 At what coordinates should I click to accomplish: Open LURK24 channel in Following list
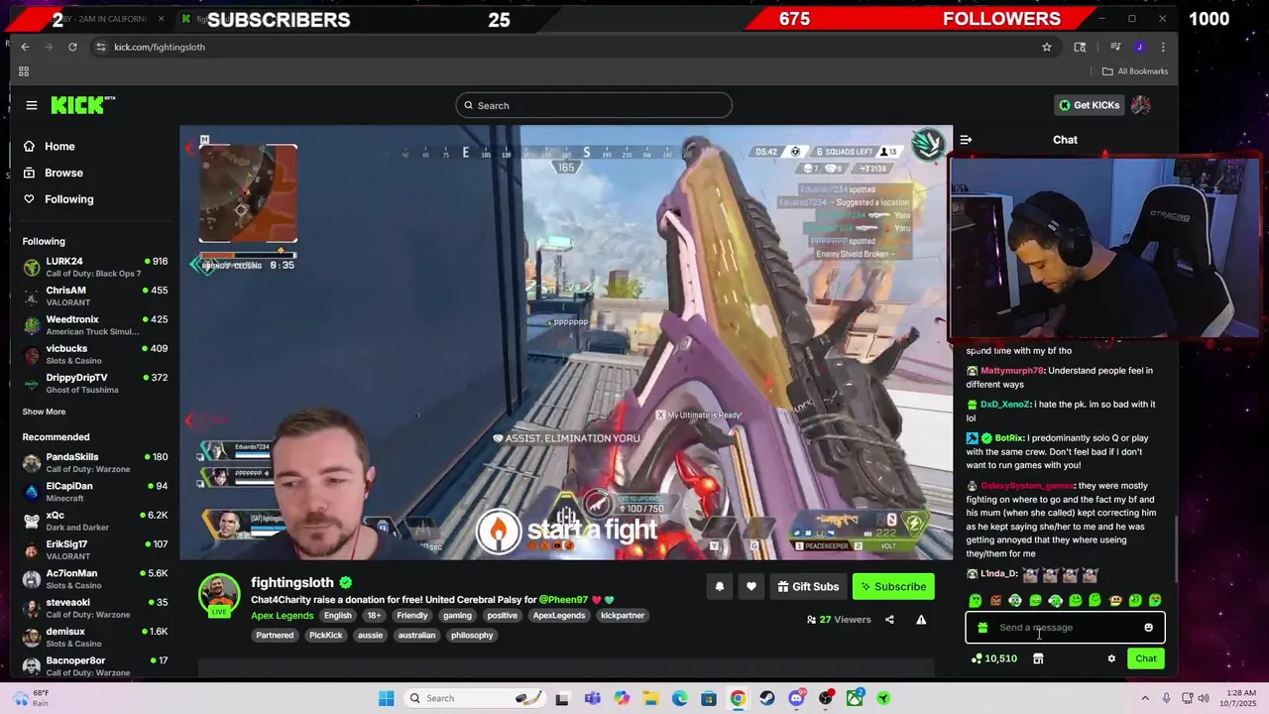[x=95, y=268]
